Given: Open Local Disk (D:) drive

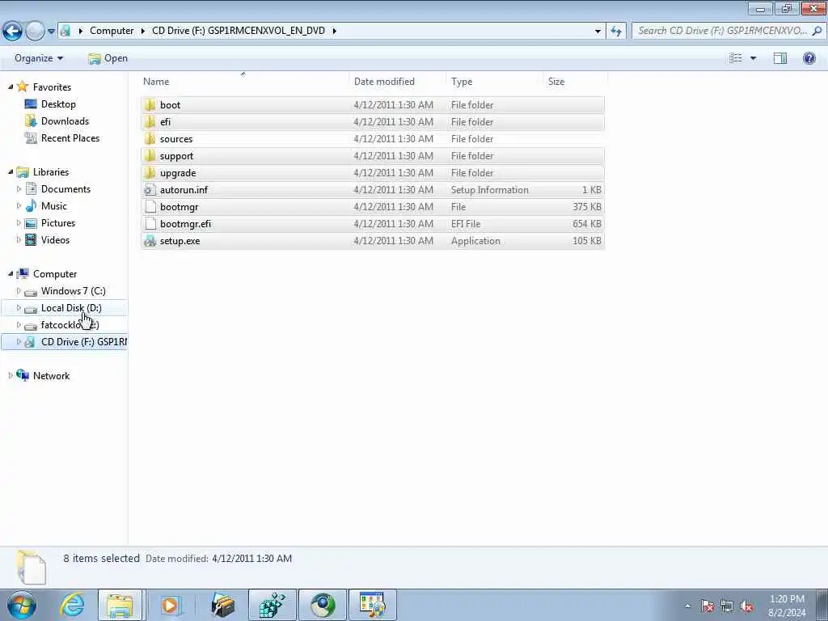Looking at the screenshot, I should 71,307.
